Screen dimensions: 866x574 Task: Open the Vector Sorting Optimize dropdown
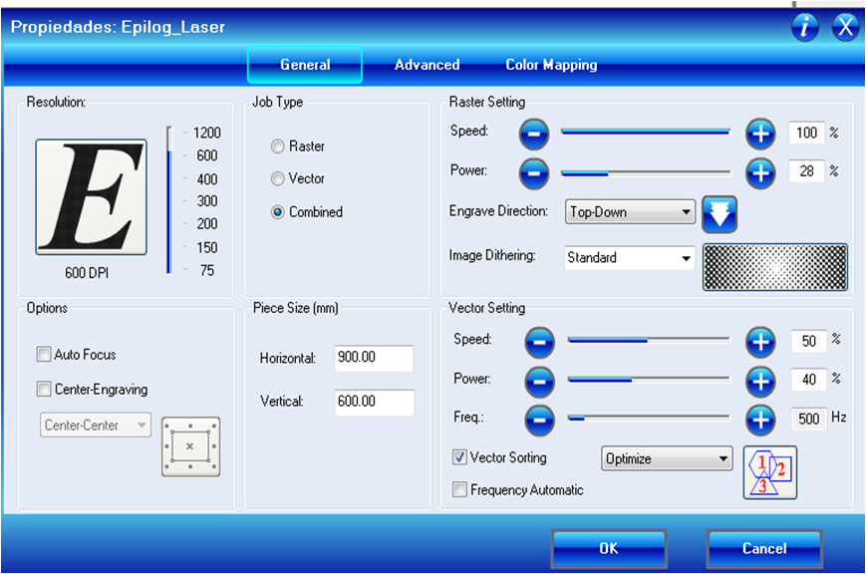coord(667,458)
